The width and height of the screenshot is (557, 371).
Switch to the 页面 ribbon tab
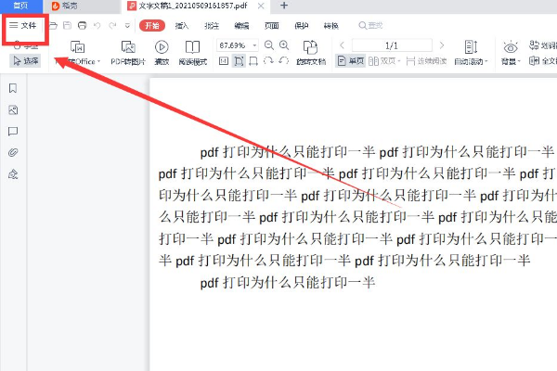[x=272, y=26]
